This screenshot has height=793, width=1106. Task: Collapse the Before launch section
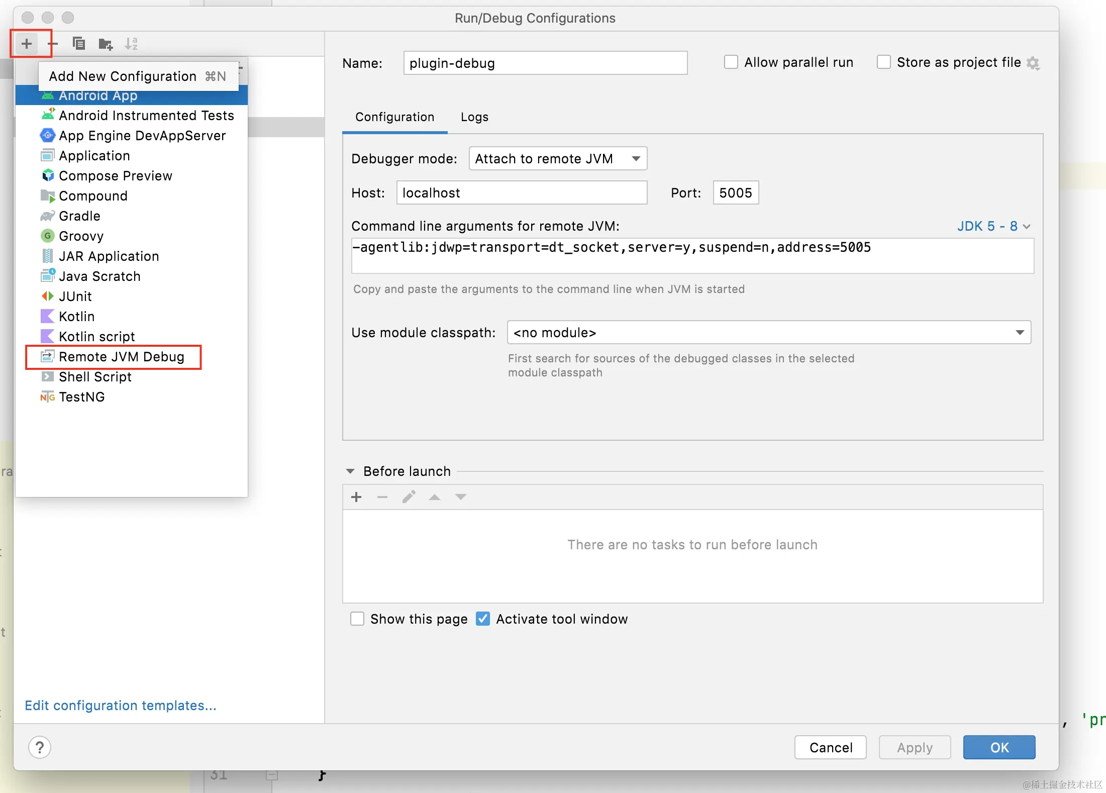click(x=350, y=471)
